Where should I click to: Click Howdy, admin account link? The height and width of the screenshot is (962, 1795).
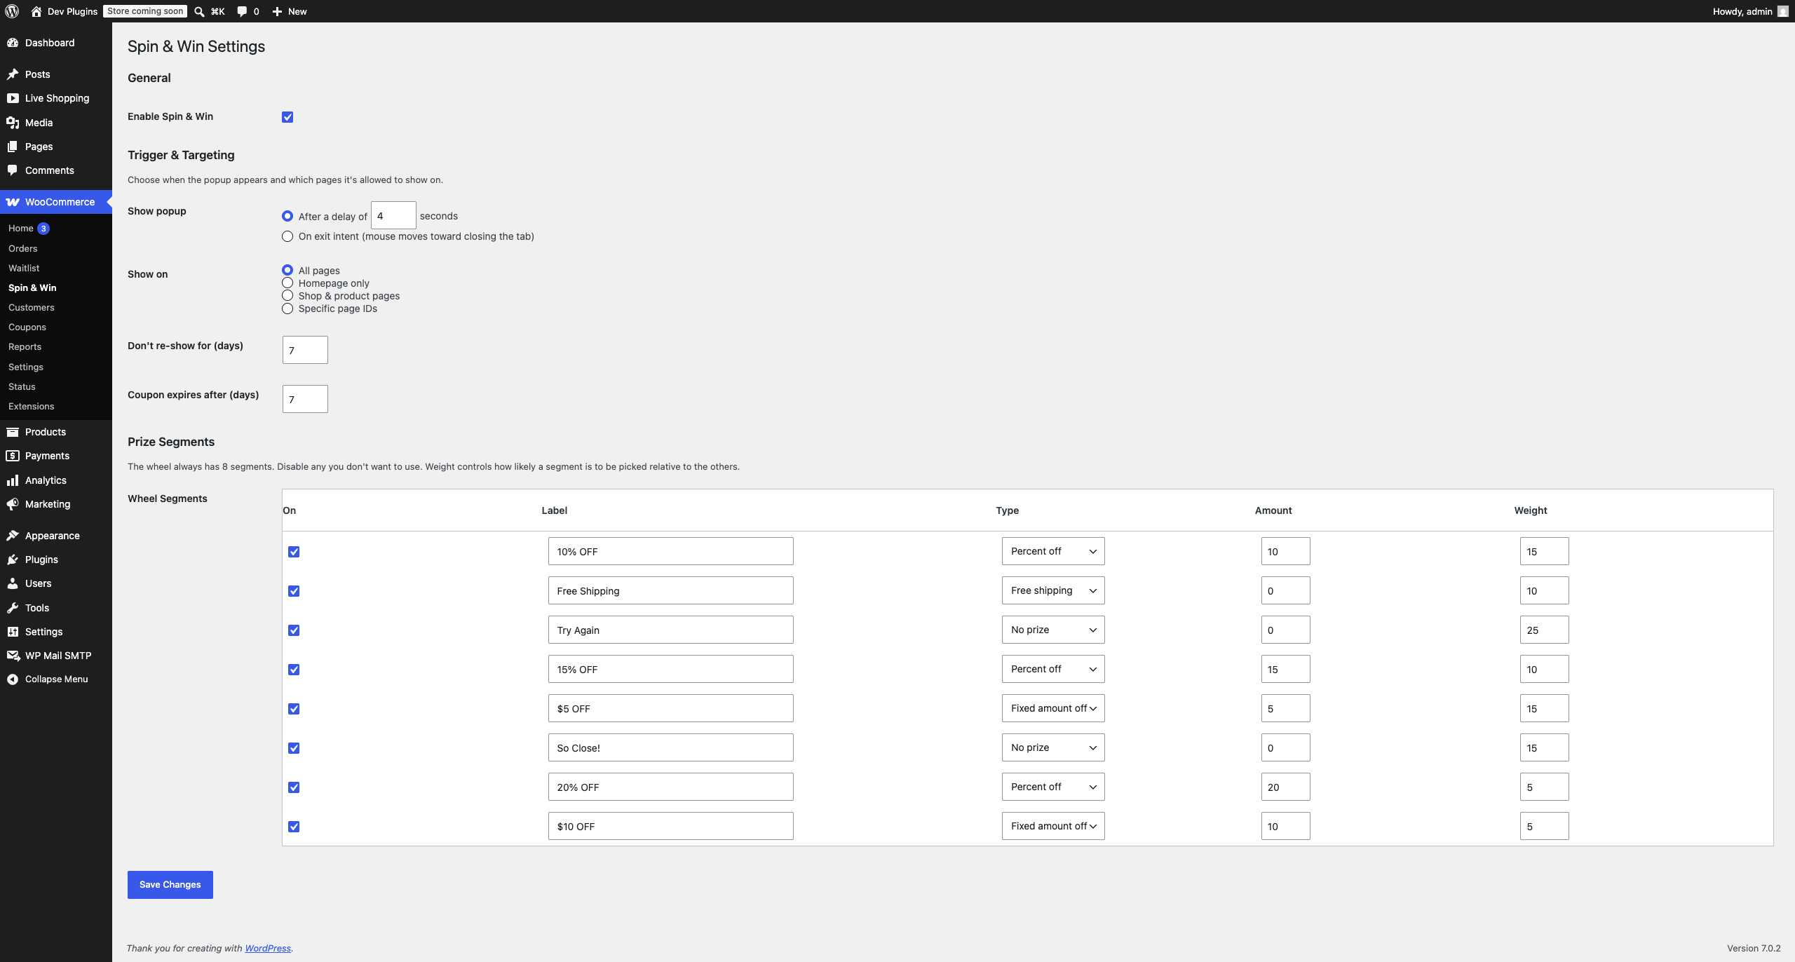pyautogui.click(x=1750, y=11)
